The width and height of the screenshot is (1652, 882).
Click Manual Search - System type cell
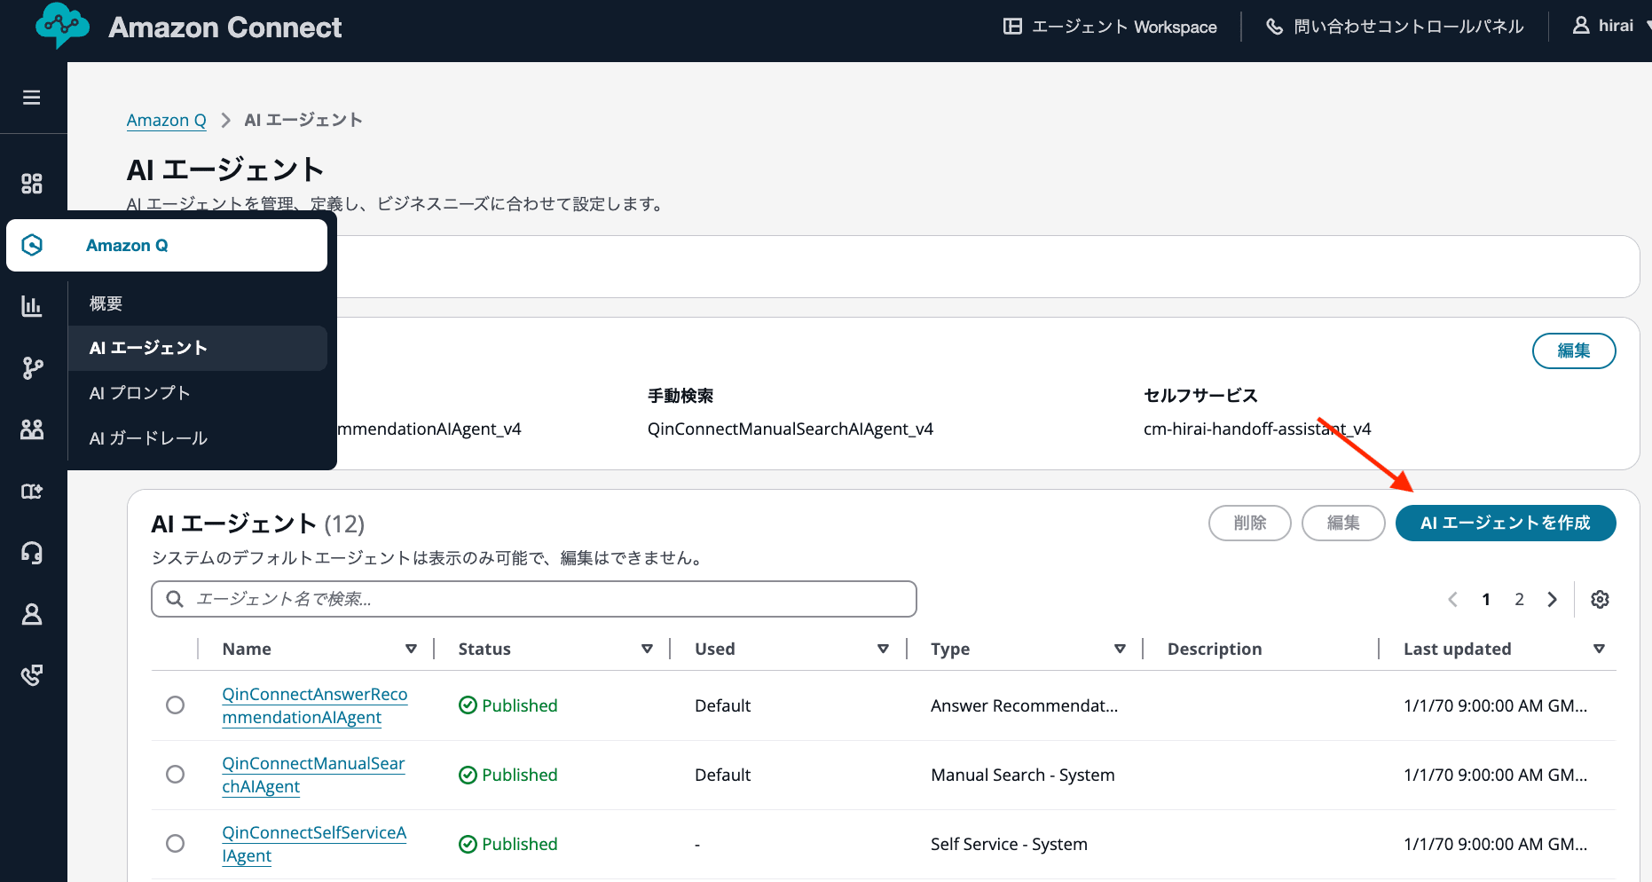pos(1023,775)
